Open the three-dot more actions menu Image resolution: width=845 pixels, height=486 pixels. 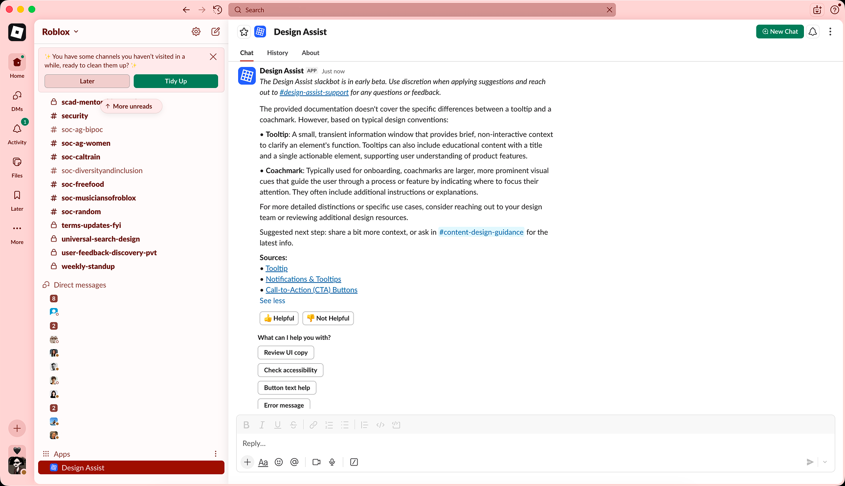(x=830, y=32)
